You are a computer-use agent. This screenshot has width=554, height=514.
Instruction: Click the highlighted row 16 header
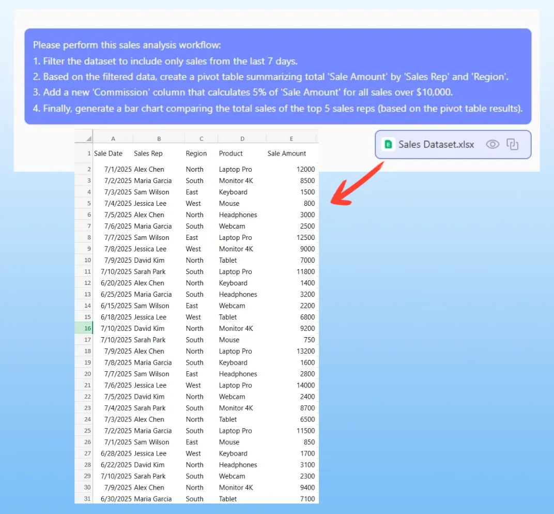(x=84, y=328)
